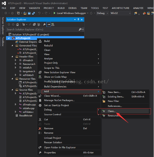Select stdafx.cpp in Source Files

point(29,108)
